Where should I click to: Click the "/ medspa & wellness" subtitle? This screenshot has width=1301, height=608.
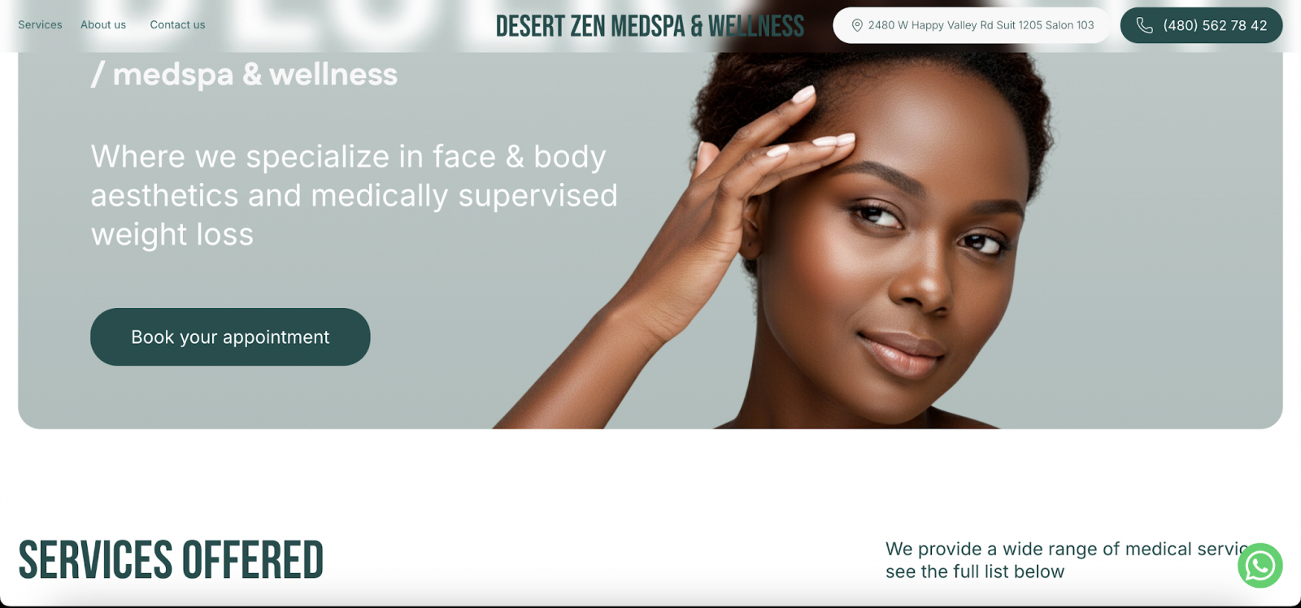click(x=244, y=74)
